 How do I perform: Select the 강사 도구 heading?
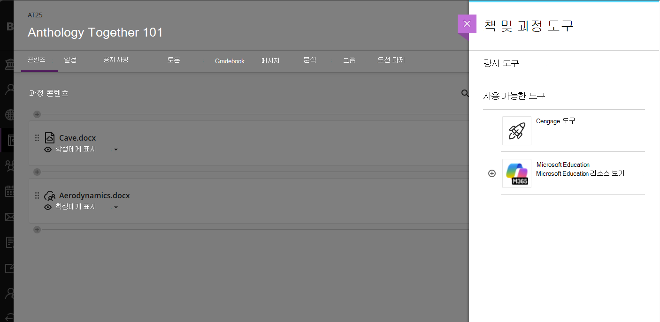click(x=501, y=63)
